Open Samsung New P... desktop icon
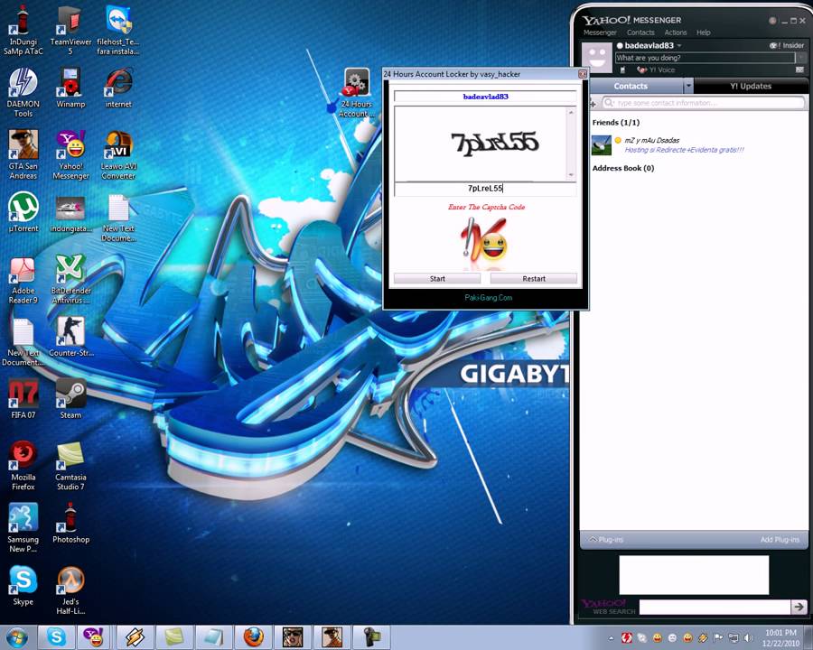 click(x=23, y=527)
